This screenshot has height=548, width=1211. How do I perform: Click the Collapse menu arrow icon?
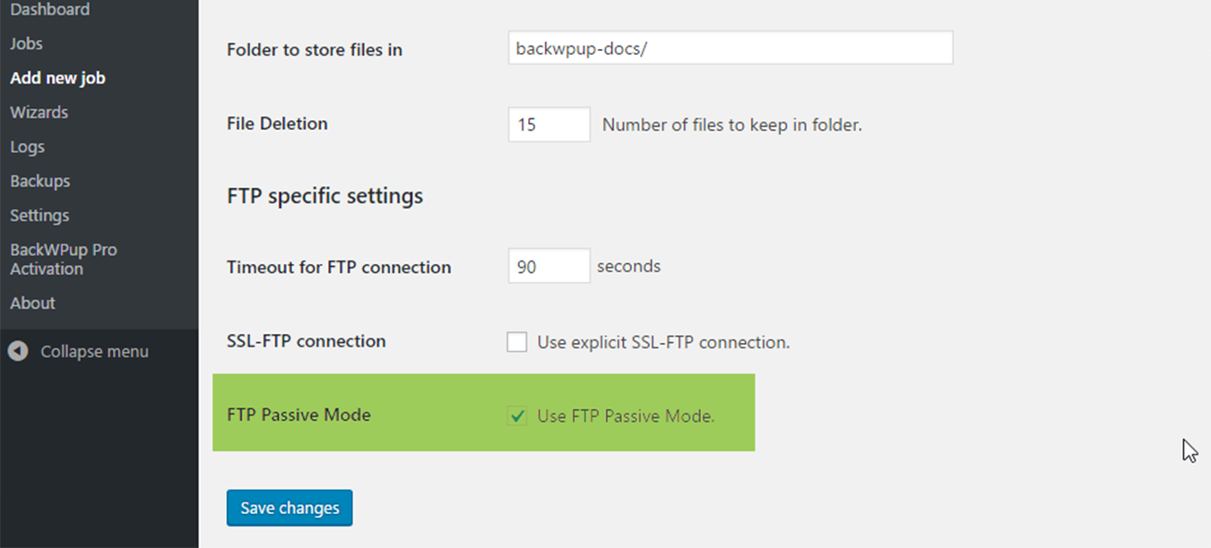18,352
